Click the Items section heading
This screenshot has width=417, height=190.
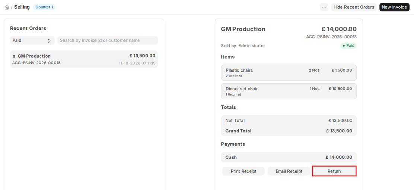coord(227,57)
